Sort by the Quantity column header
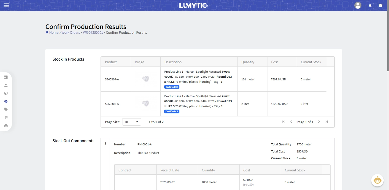Image resolution: width=389 pixels, height=190 pixels. tap(248, 62)
